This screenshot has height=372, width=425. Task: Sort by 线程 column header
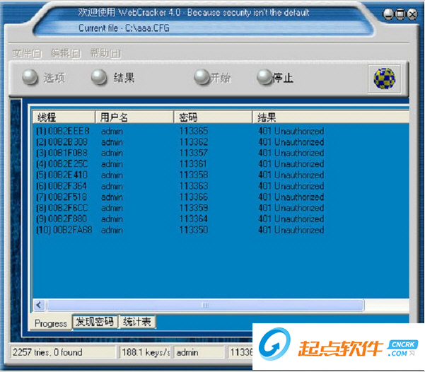pyautogui.click(x=64, y=117)
